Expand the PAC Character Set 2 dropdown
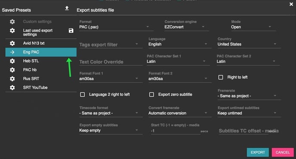Viewport: 296px width, 159px height. tap(248, 61)
